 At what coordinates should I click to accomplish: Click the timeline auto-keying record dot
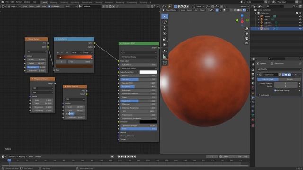click(112, 157)
